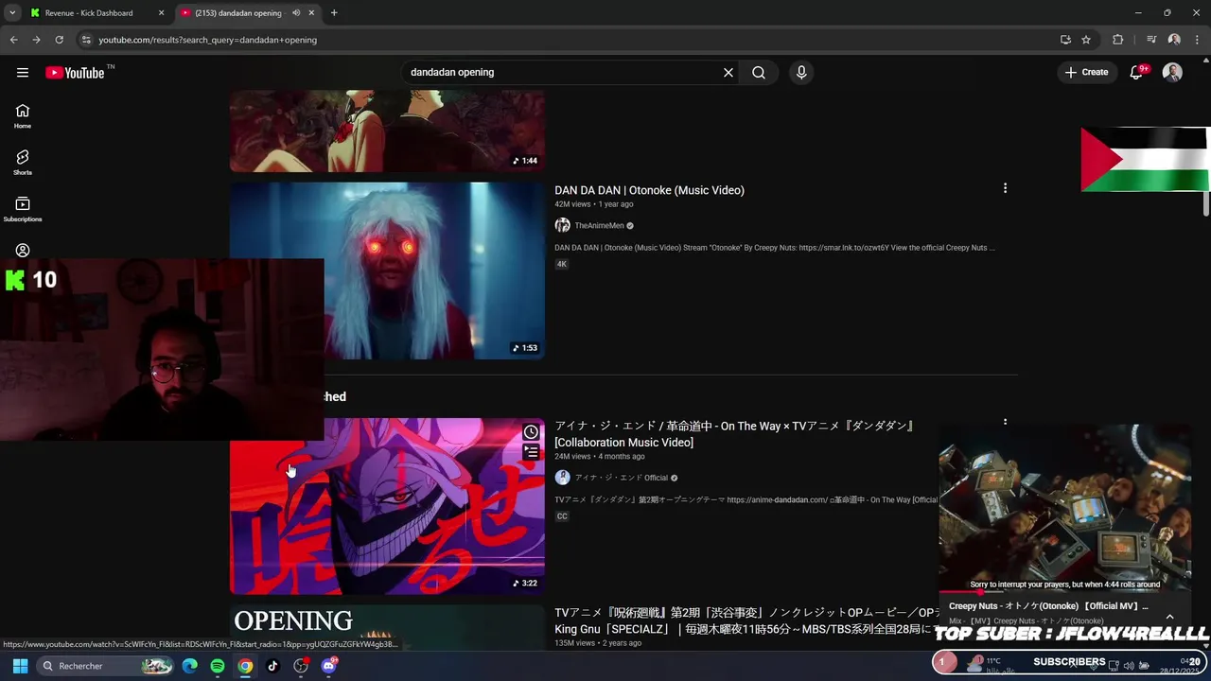Open Shorts in the YouTube sidebar
The height and width of the screenshot is (681, 1211).
point(23,163)
